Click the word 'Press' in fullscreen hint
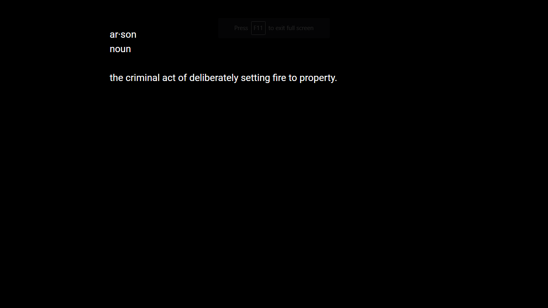Screen dimensions: 548x308 (241, 28)
